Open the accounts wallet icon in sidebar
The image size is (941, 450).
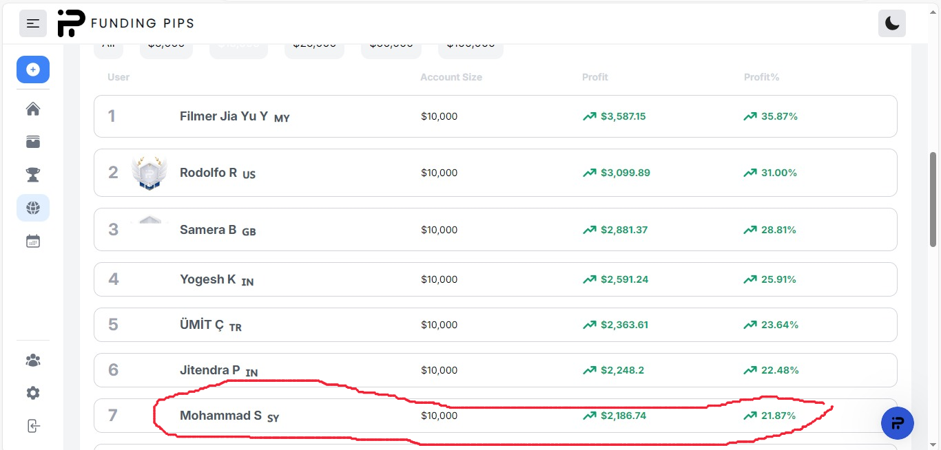[33, 142]
